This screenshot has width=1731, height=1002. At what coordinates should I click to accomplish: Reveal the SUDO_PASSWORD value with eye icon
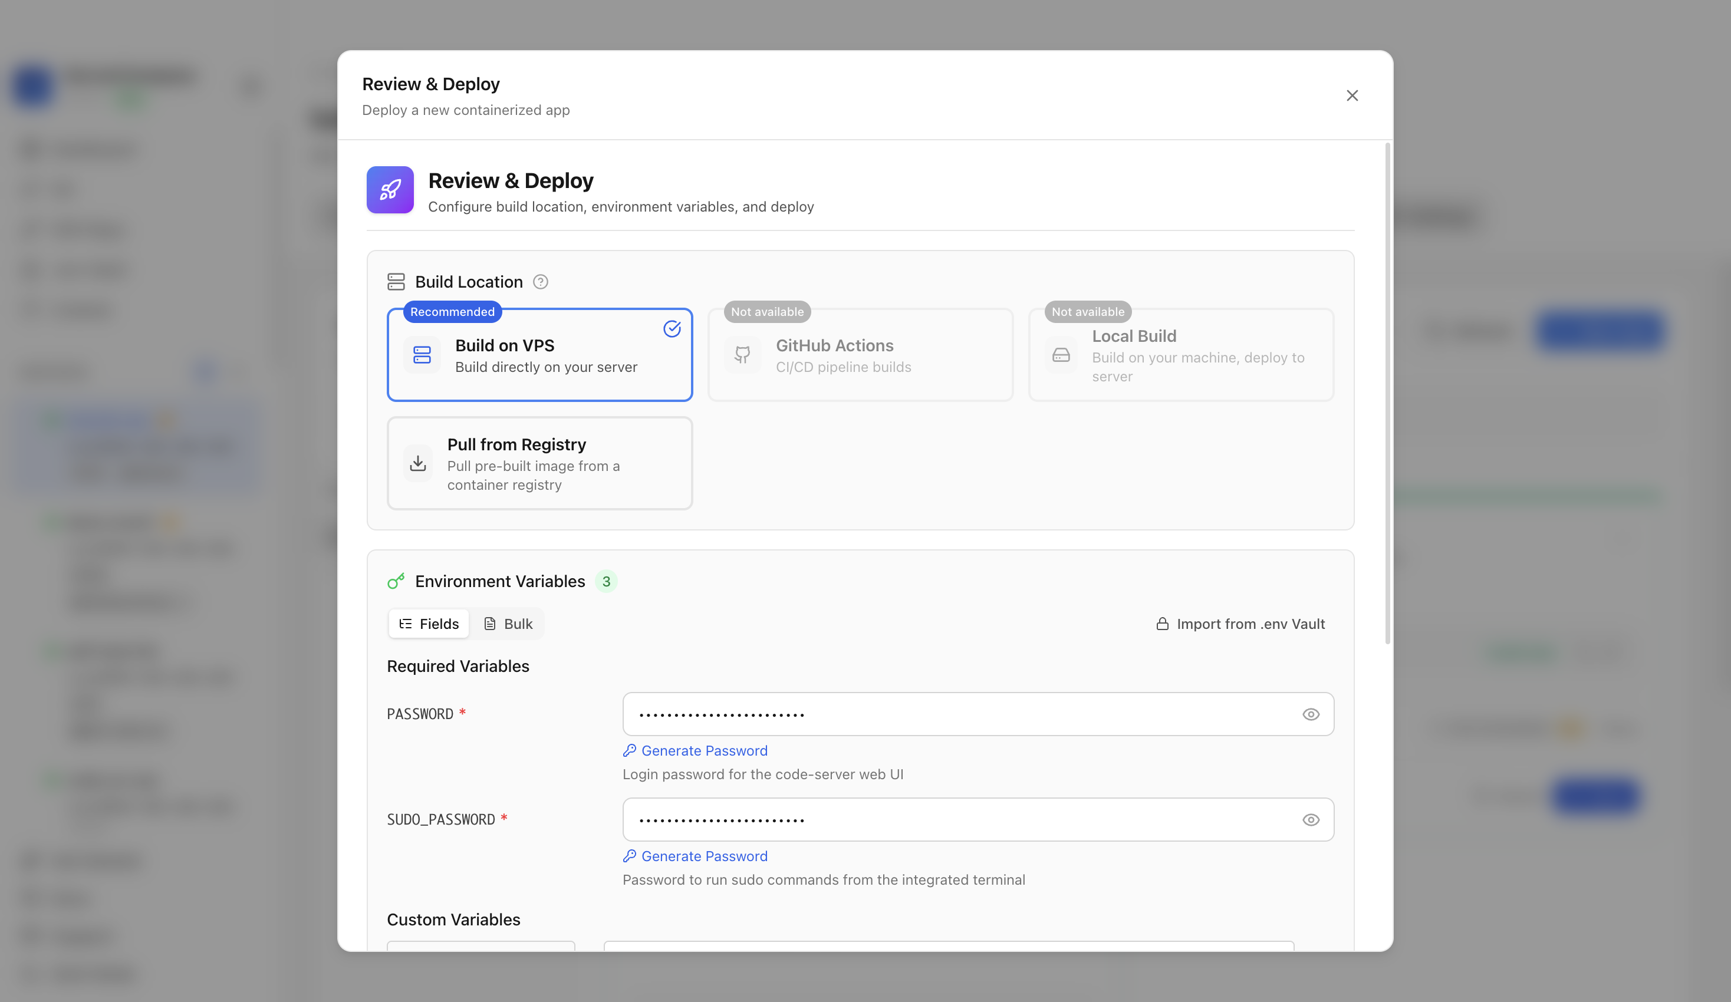tap(1311, 819)
